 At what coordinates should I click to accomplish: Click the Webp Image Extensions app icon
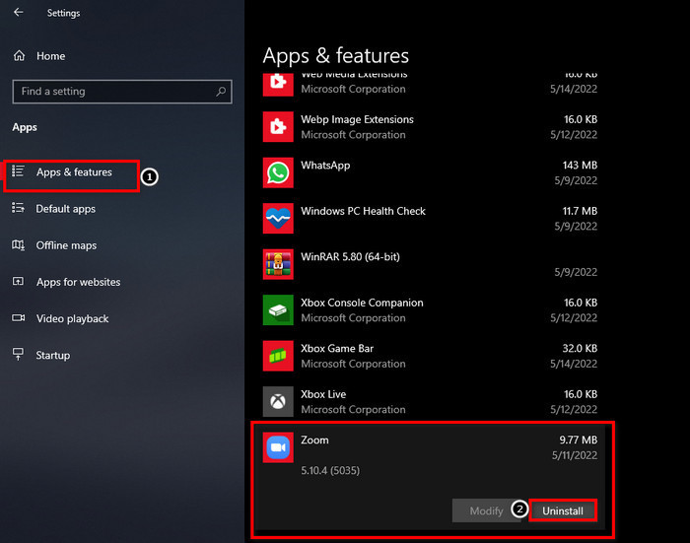[278, 127]
